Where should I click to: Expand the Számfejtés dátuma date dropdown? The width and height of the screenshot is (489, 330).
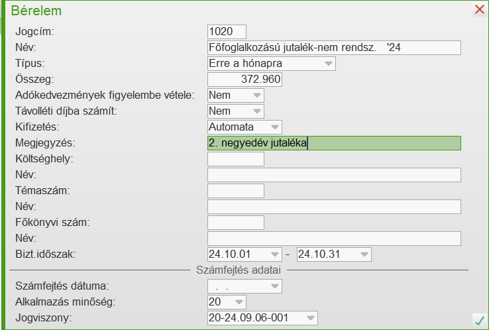click(275, 286)
